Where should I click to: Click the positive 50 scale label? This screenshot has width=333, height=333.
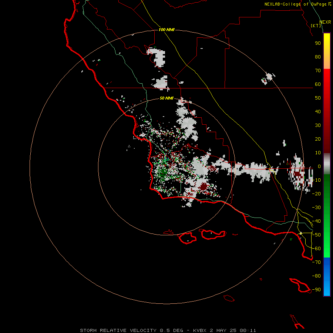318,98
